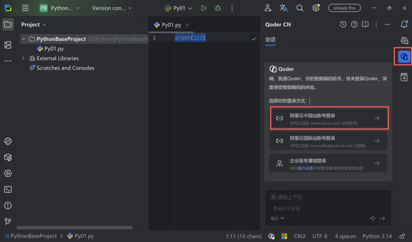Open Terminal tool window

pos(8,189)
